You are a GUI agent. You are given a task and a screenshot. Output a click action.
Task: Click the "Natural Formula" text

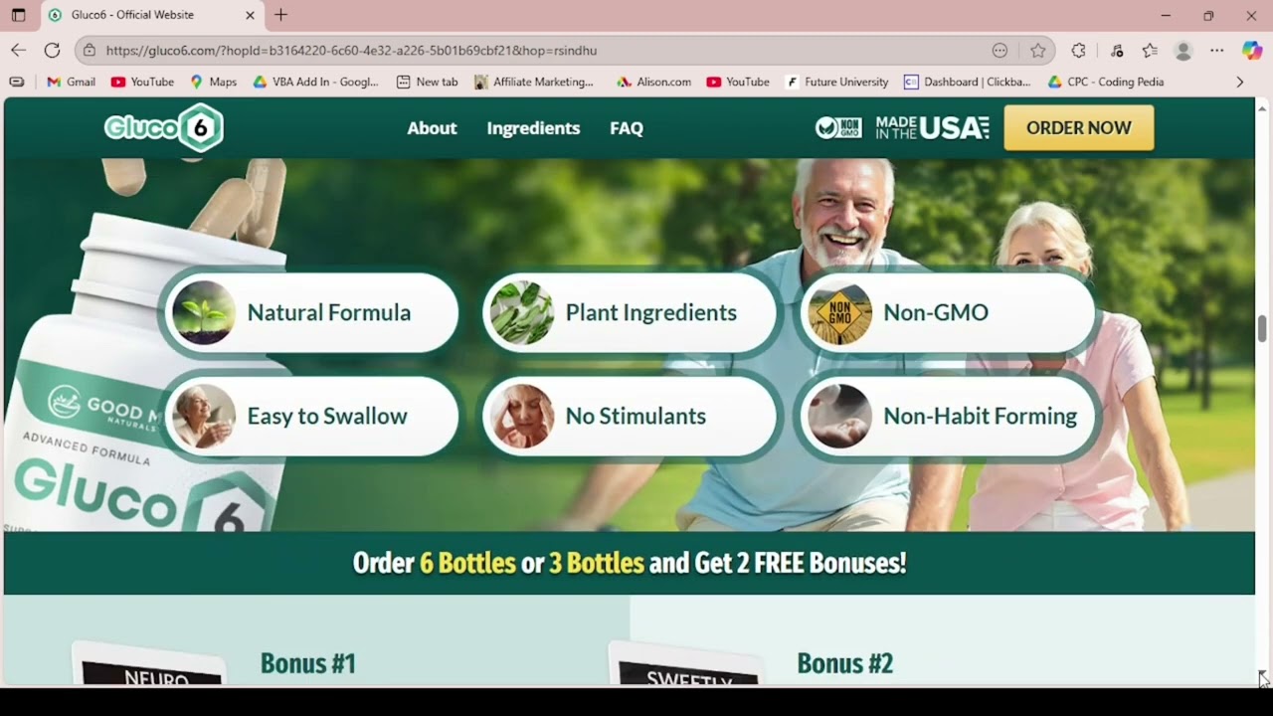329,312
